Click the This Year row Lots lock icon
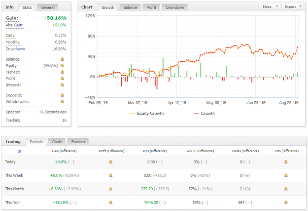This screenshot has width=308, height=211. (286, 202)
